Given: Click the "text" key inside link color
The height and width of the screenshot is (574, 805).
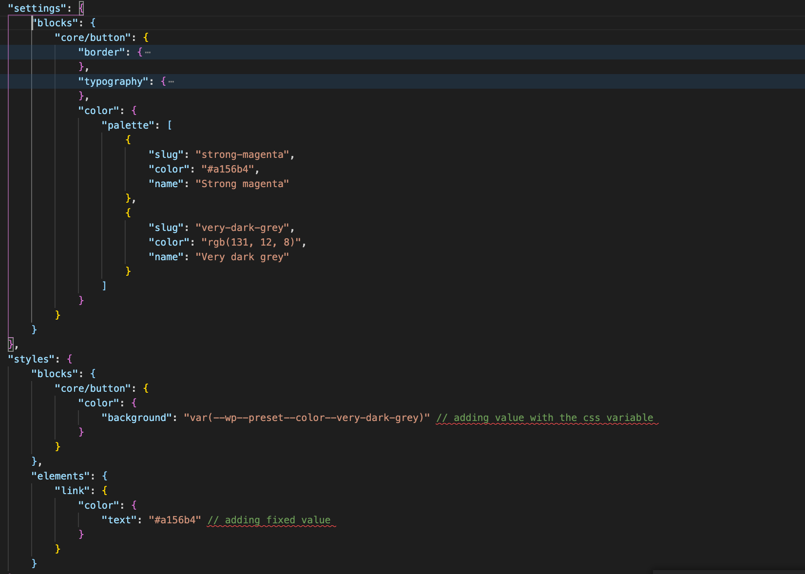Looking at the screenshot, I should pos(119,520).
